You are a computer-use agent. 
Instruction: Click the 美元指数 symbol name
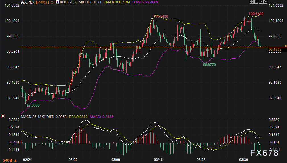[x=28, y=2]
